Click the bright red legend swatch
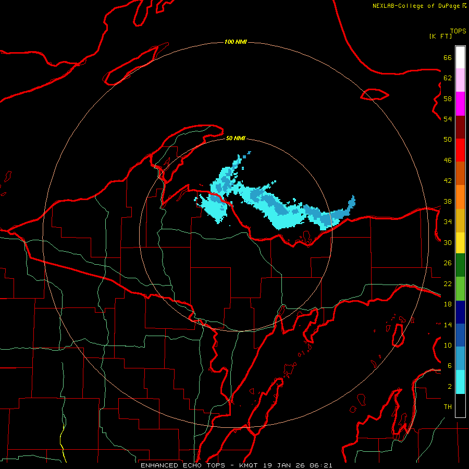Screen dimensions: 469x469 pyautogui.click(x=460, y=150)
